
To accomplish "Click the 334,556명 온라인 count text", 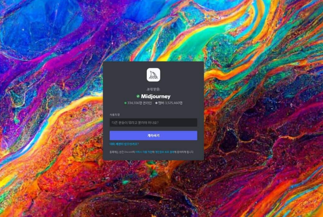I will tap(139, 103).
